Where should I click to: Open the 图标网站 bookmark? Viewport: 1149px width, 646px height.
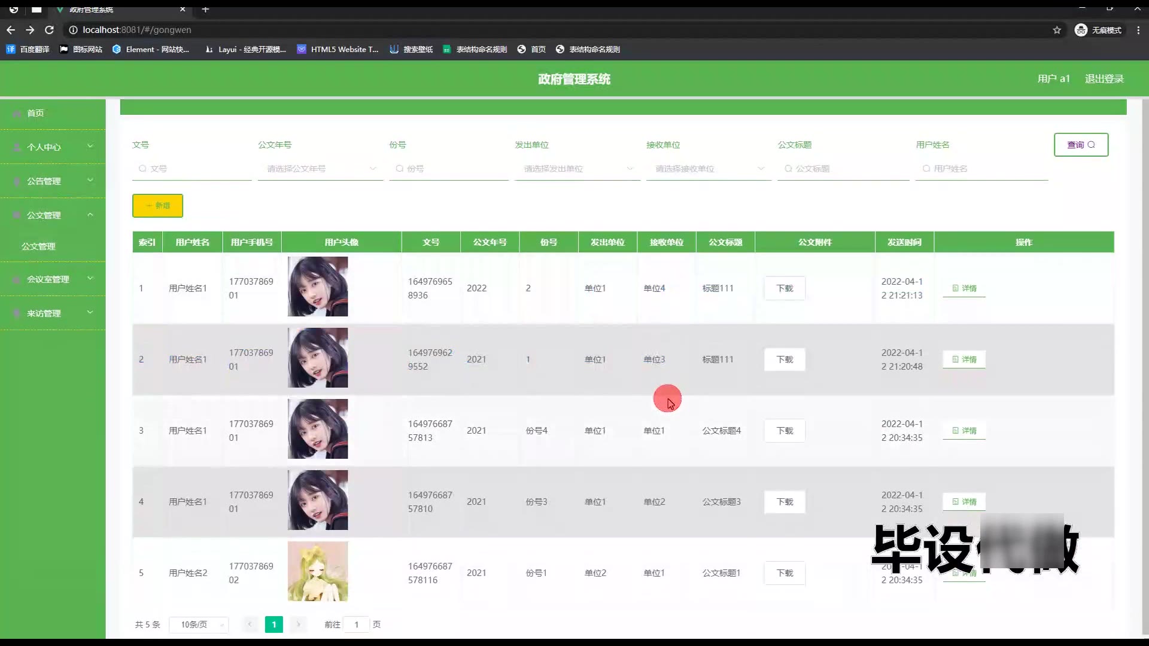click(x=81, y=49)
